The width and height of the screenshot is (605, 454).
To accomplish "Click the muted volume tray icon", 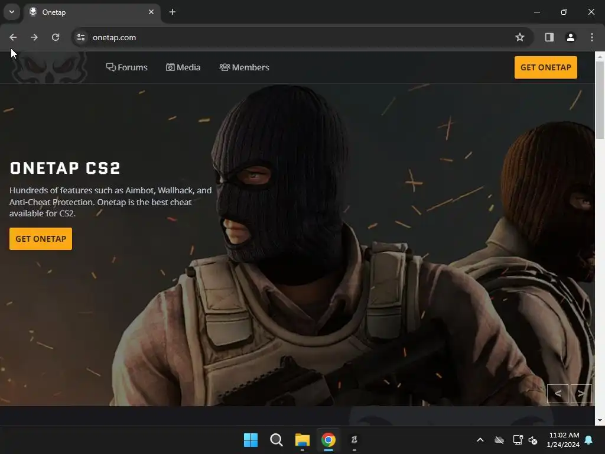I will pos(533,440).
